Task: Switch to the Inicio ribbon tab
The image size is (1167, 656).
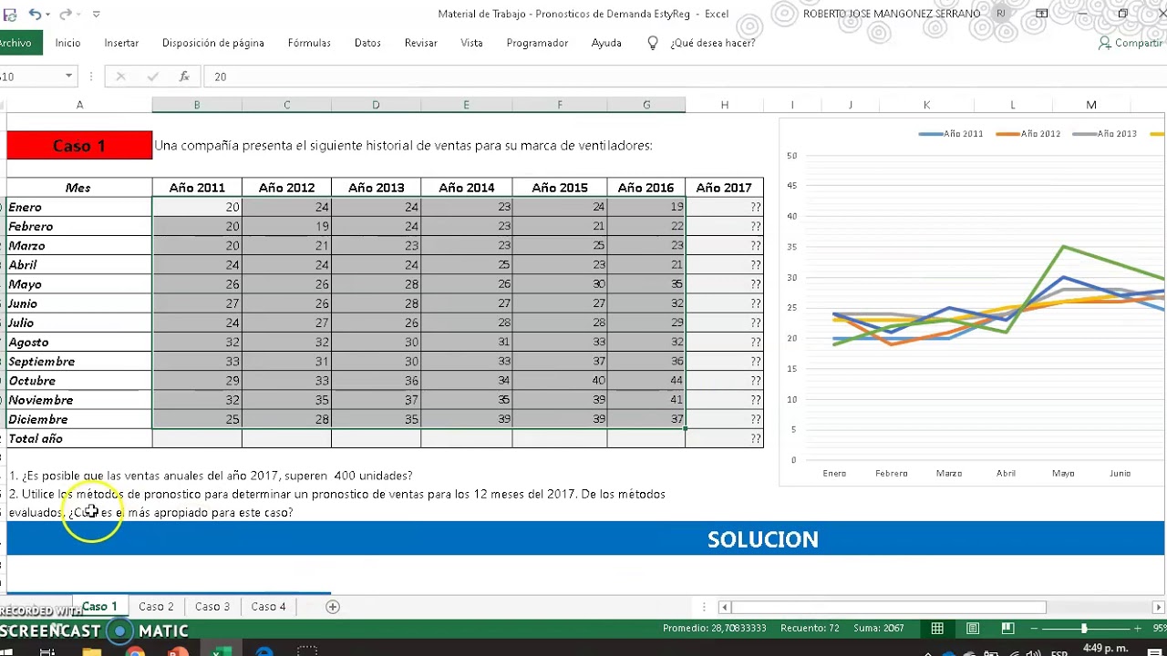Action: 67,43
